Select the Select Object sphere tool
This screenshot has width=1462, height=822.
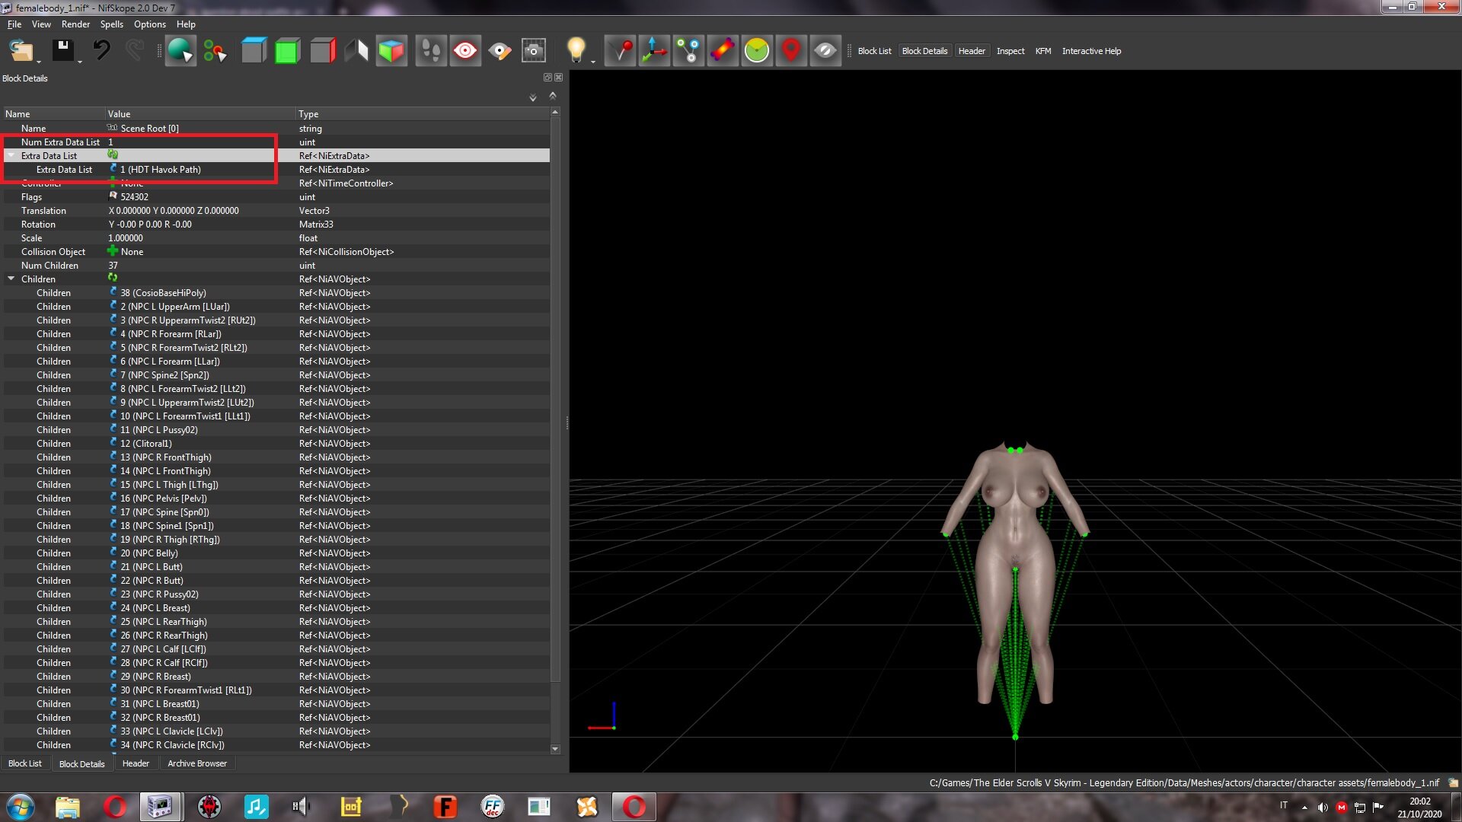coord(180,51)
